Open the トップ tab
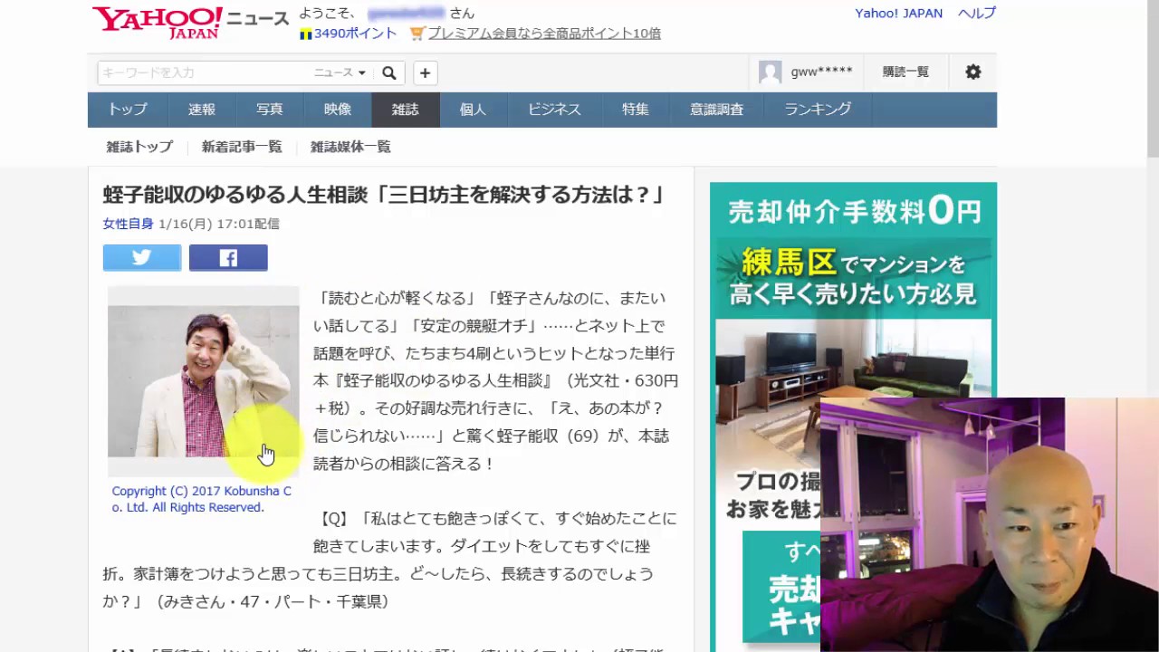The image size is (1159, 652). tap(128, 110)
